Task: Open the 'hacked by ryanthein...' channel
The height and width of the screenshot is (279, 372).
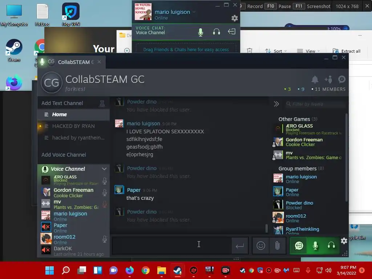Action: pyautogui.click(x=73, y=138)
